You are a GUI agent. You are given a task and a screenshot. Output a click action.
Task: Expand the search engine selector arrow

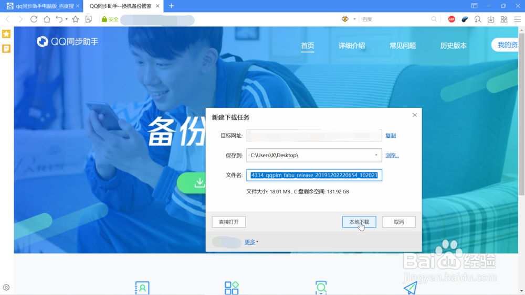tap(354, 19)
